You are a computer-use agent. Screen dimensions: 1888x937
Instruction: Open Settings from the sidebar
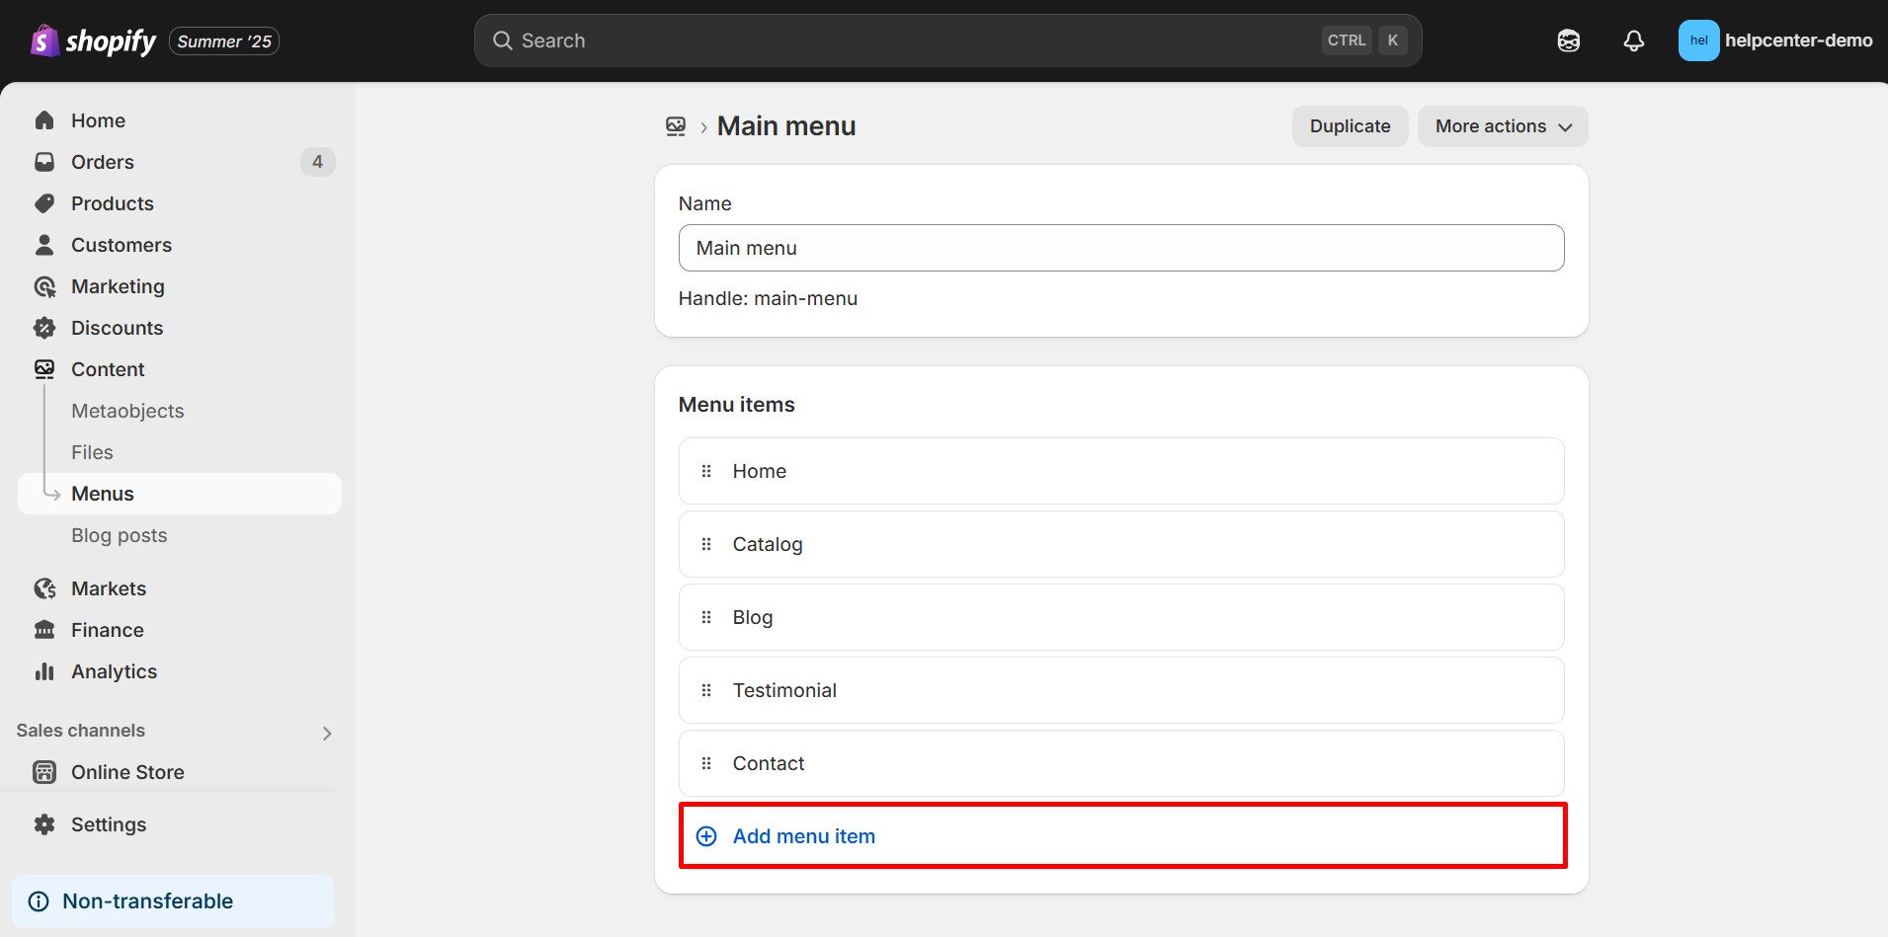click(109, 824)
